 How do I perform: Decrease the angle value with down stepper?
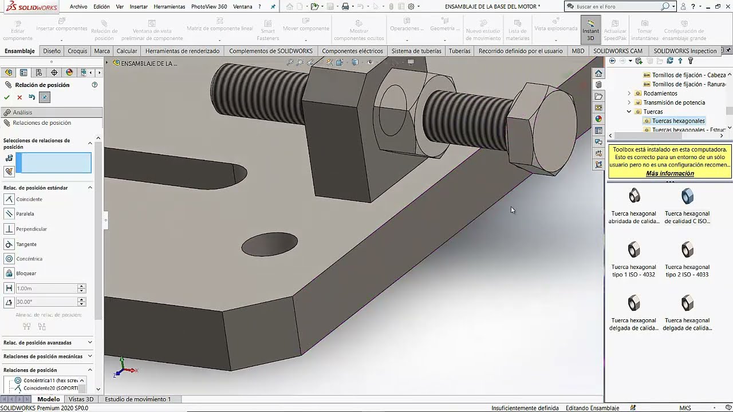click(81, 304)
